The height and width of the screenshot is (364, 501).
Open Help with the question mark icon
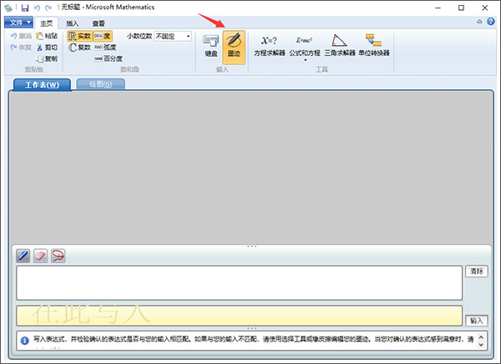tap(491, 22)
